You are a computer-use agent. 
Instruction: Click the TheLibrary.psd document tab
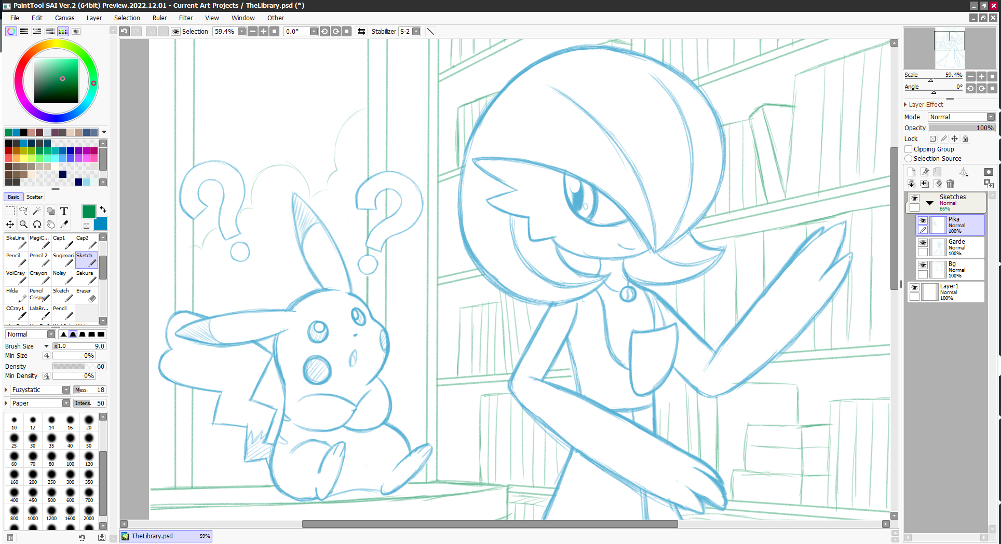(x=165, y=536)
